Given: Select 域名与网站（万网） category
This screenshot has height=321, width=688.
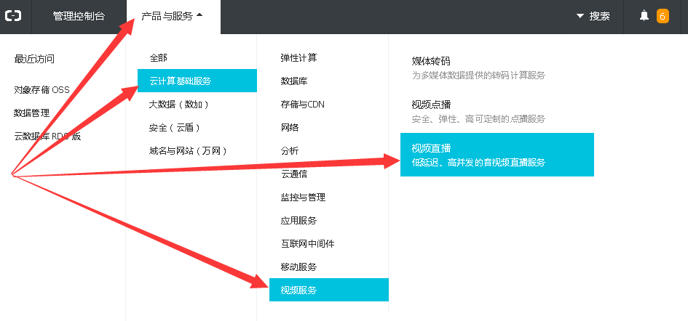Looking at the screenshot, I should 188,151.
